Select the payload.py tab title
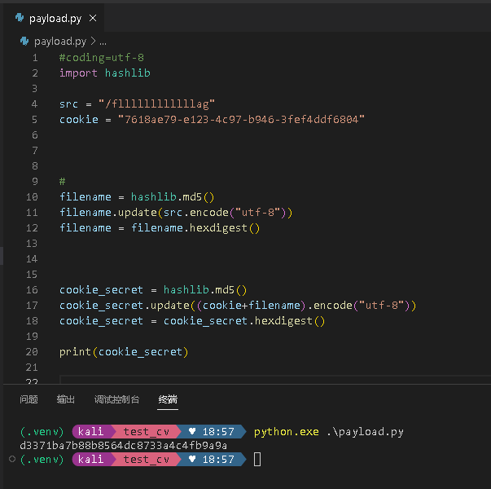This screenshot has width=491, height=489. (55, 18)
